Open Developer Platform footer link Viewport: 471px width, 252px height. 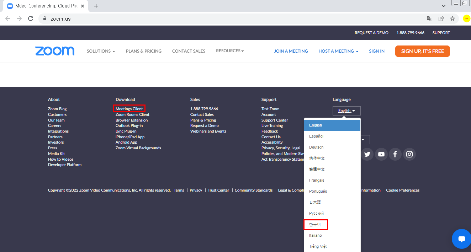tap(65, 165)
